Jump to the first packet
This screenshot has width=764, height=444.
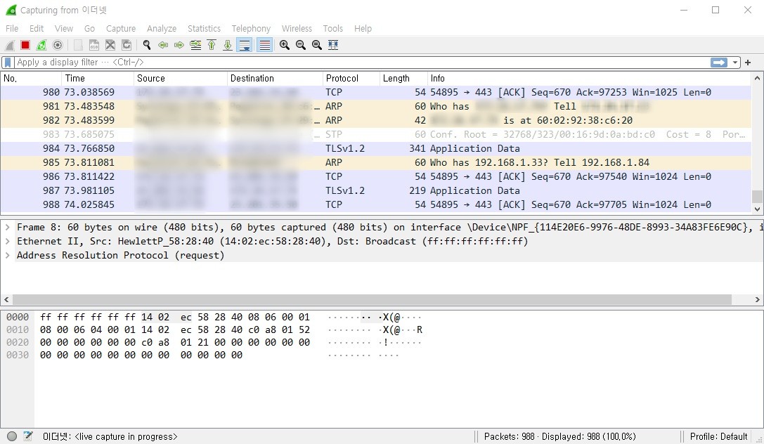(x=212, y=45)
